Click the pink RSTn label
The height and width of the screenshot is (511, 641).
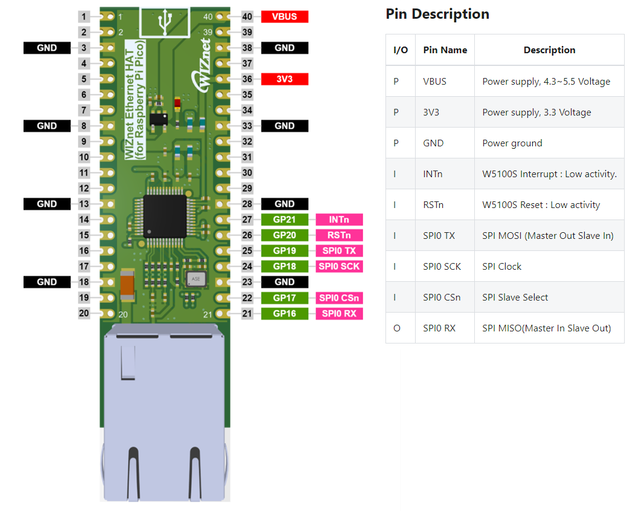point(339,235)
